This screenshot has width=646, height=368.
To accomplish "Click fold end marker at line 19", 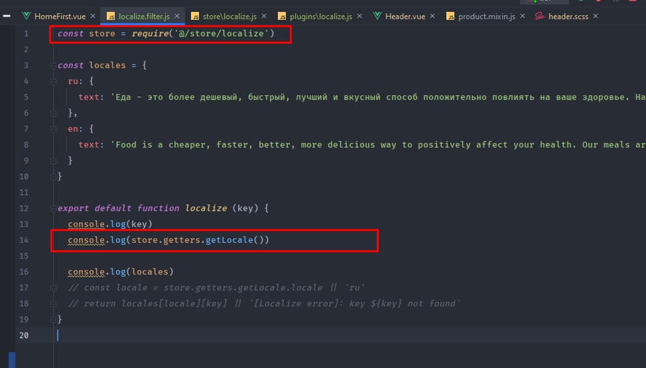I will [x=53, y=320].
